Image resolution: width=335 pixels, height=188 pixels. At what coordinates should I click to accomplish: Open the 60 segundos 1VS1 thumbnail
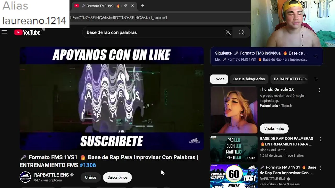[x=234, y=176]
